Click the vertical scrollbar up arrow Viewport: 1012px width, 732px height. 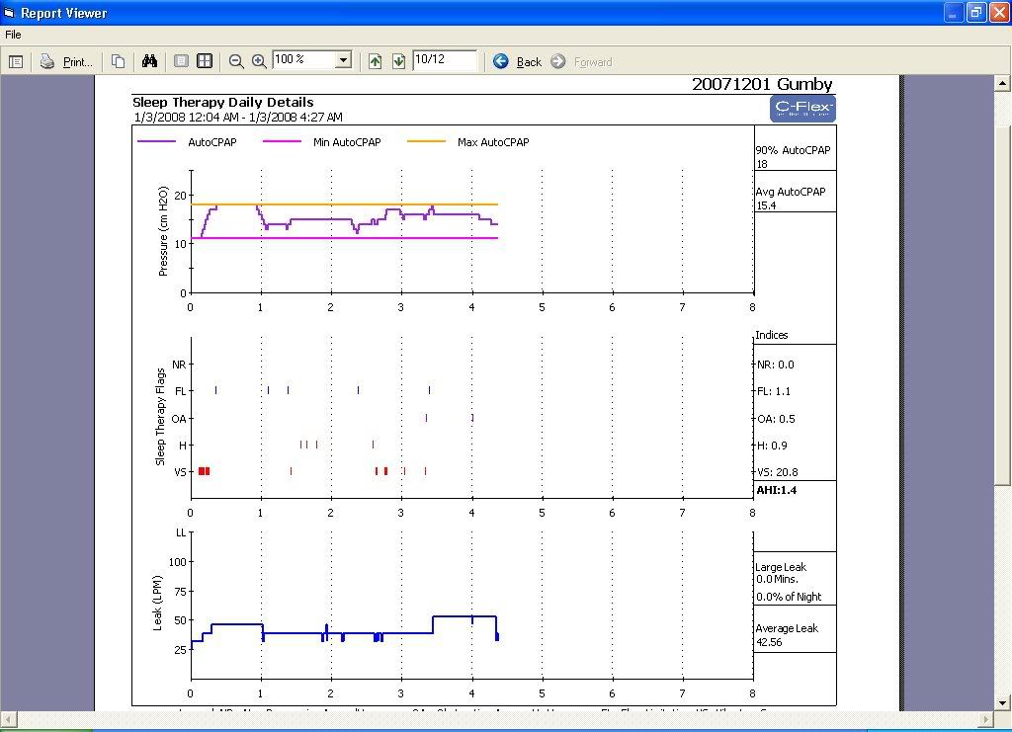(x=1002, y=83)
